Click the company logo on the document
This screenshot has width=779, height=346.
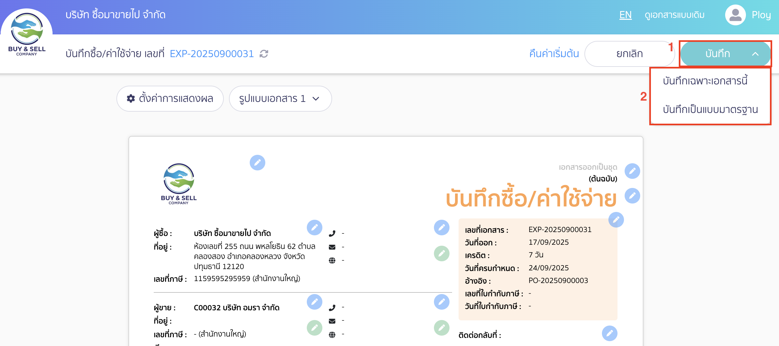179,184
